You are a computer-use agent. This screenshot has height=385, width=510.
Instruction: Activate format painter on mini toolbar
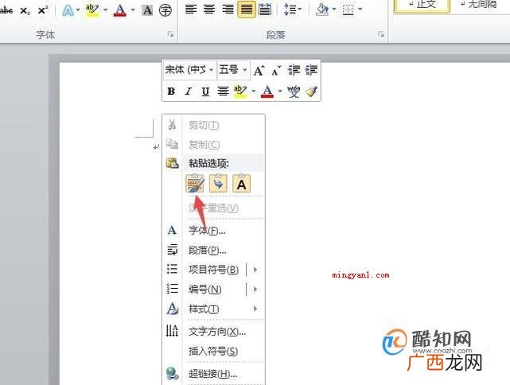[312, 91]
